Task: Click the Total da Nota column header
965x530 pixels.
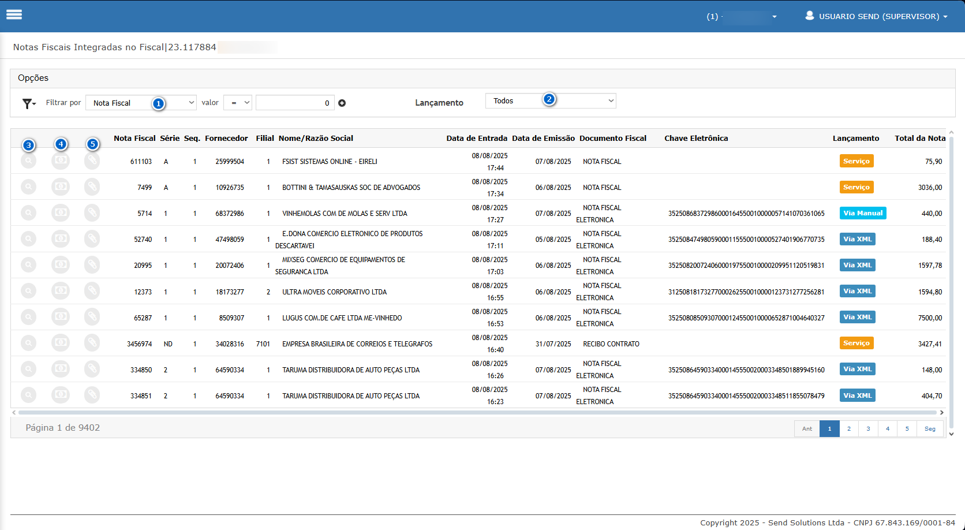Action: click(x=920, y=138)
